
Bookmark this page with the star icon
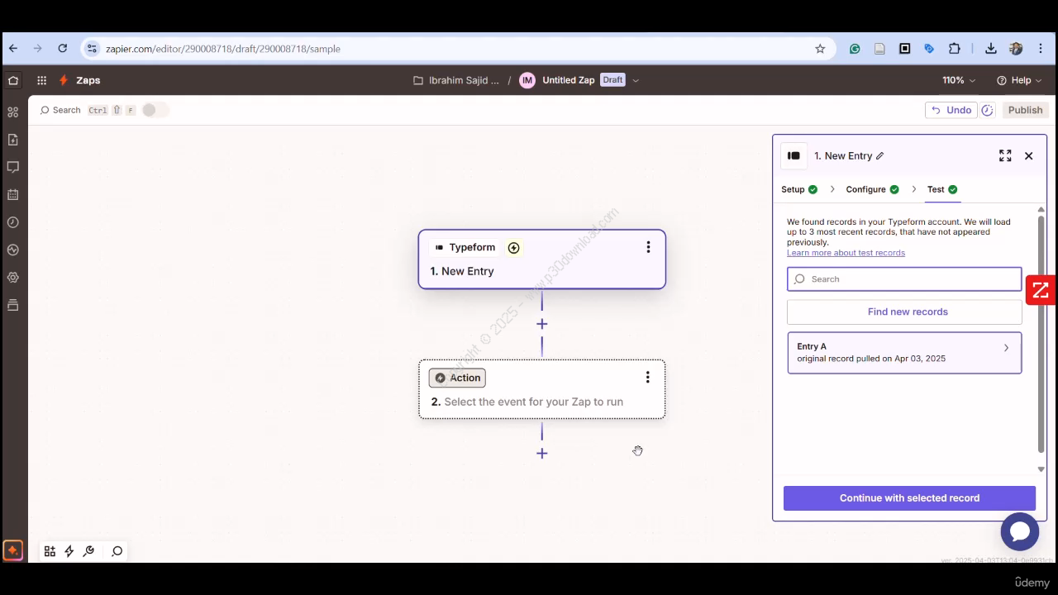tap(820, 49)
